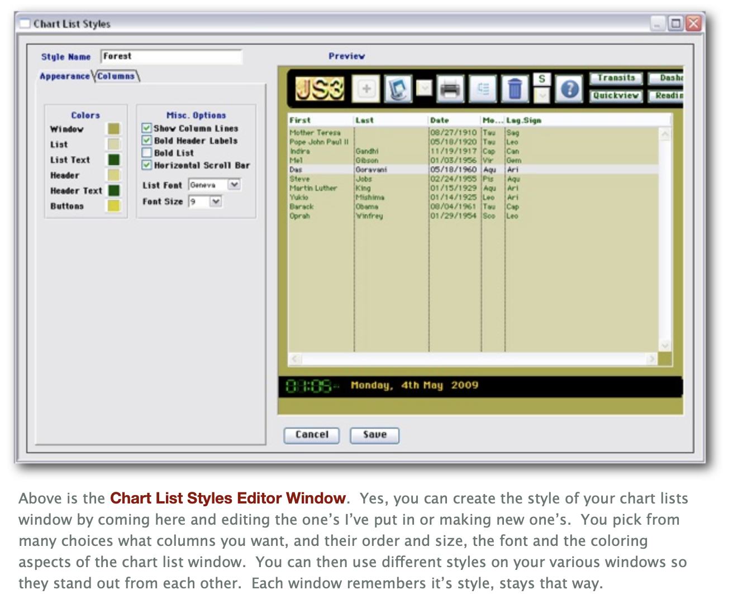Pick the List Text color swatch
Image resolution: width=733 pixels, height=614 pixels.
point(114,160)
